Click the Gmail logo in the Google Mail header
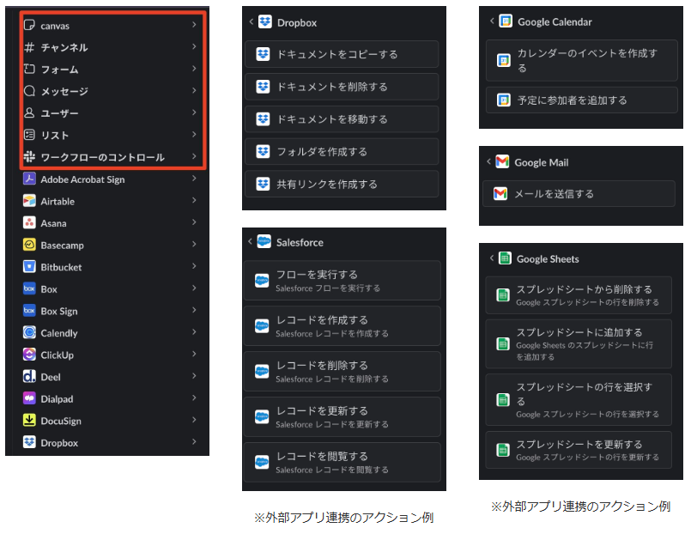 [x=502, y=161]
